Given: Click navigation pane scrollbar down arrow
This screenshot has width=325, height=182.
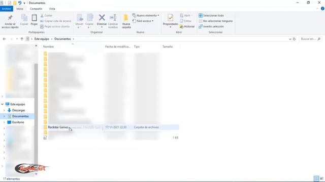Looking at the screenshot, I should (x=36, y=174).
